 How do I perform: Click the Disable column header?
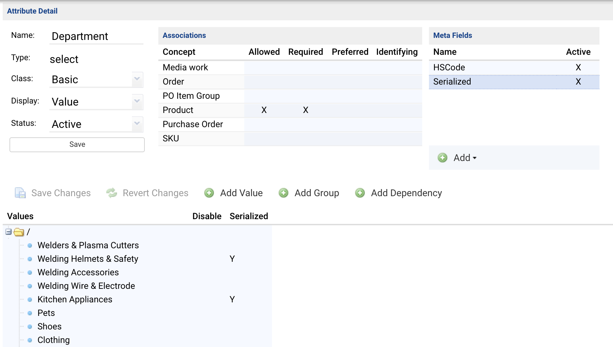point(207,216)
